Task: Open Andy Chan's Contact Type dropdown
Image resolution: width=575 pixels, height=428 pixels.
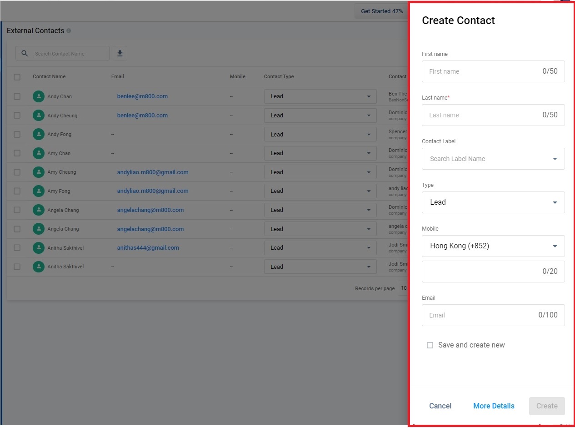Action: (320, 96)
